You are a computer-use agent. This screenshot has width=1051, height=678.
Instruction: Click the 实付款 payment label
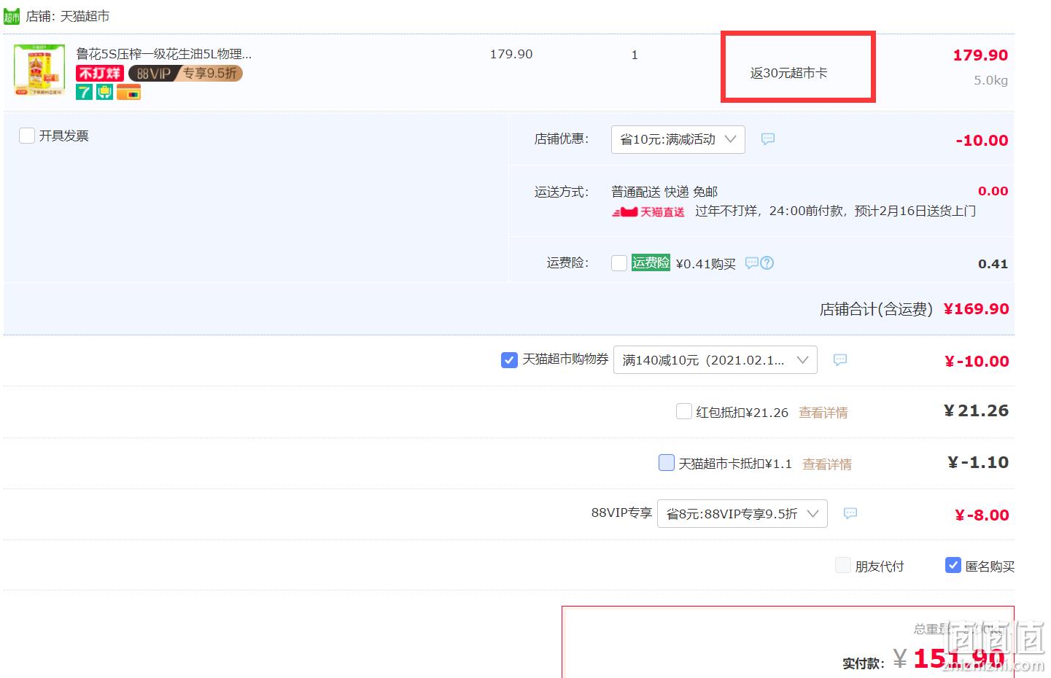coord(864,663)
